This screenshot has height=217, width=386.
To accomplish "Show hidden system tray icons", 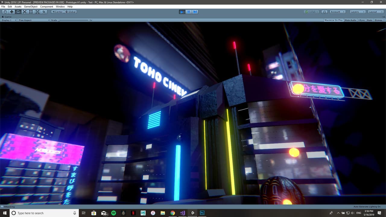I will (338, 213).
